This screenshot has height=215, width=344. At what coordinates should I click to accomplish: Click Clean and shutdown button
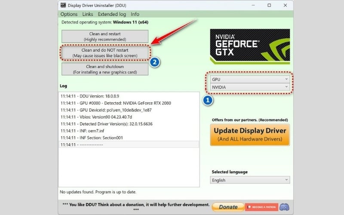click(105, 69)
